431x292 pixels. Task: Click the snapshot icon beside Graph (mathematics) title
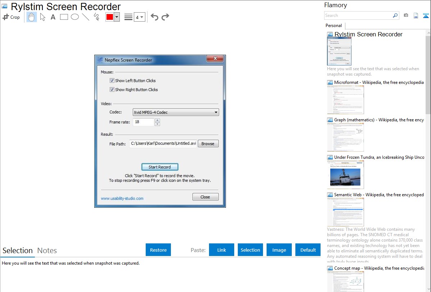[330, 120]
